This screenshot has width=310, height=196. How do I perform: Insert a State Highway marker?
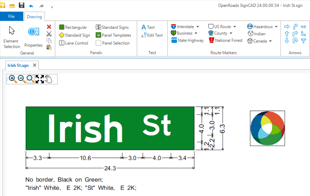coord(187,40)
